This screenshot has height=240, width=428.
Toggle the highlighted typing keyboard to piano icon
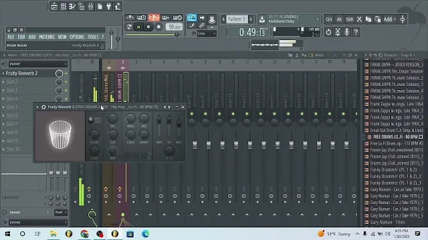(x=192, y=18)
